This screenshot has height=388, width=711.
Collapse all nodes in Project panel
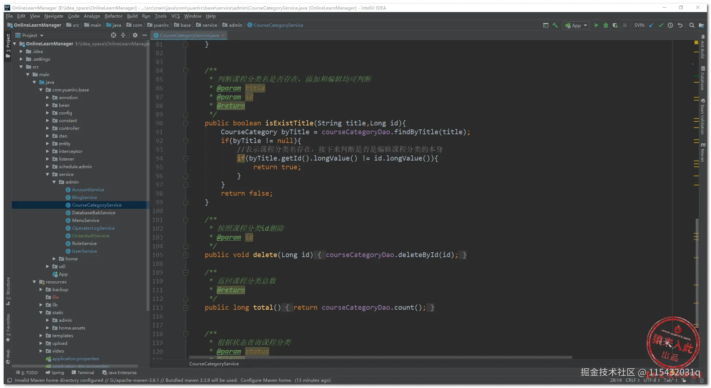point(123,35)
